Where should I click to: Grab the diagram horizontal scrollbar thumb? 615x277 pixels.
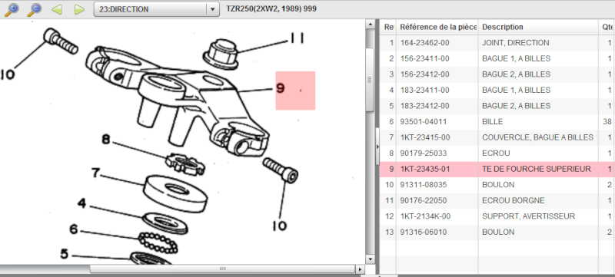[222, 269]
